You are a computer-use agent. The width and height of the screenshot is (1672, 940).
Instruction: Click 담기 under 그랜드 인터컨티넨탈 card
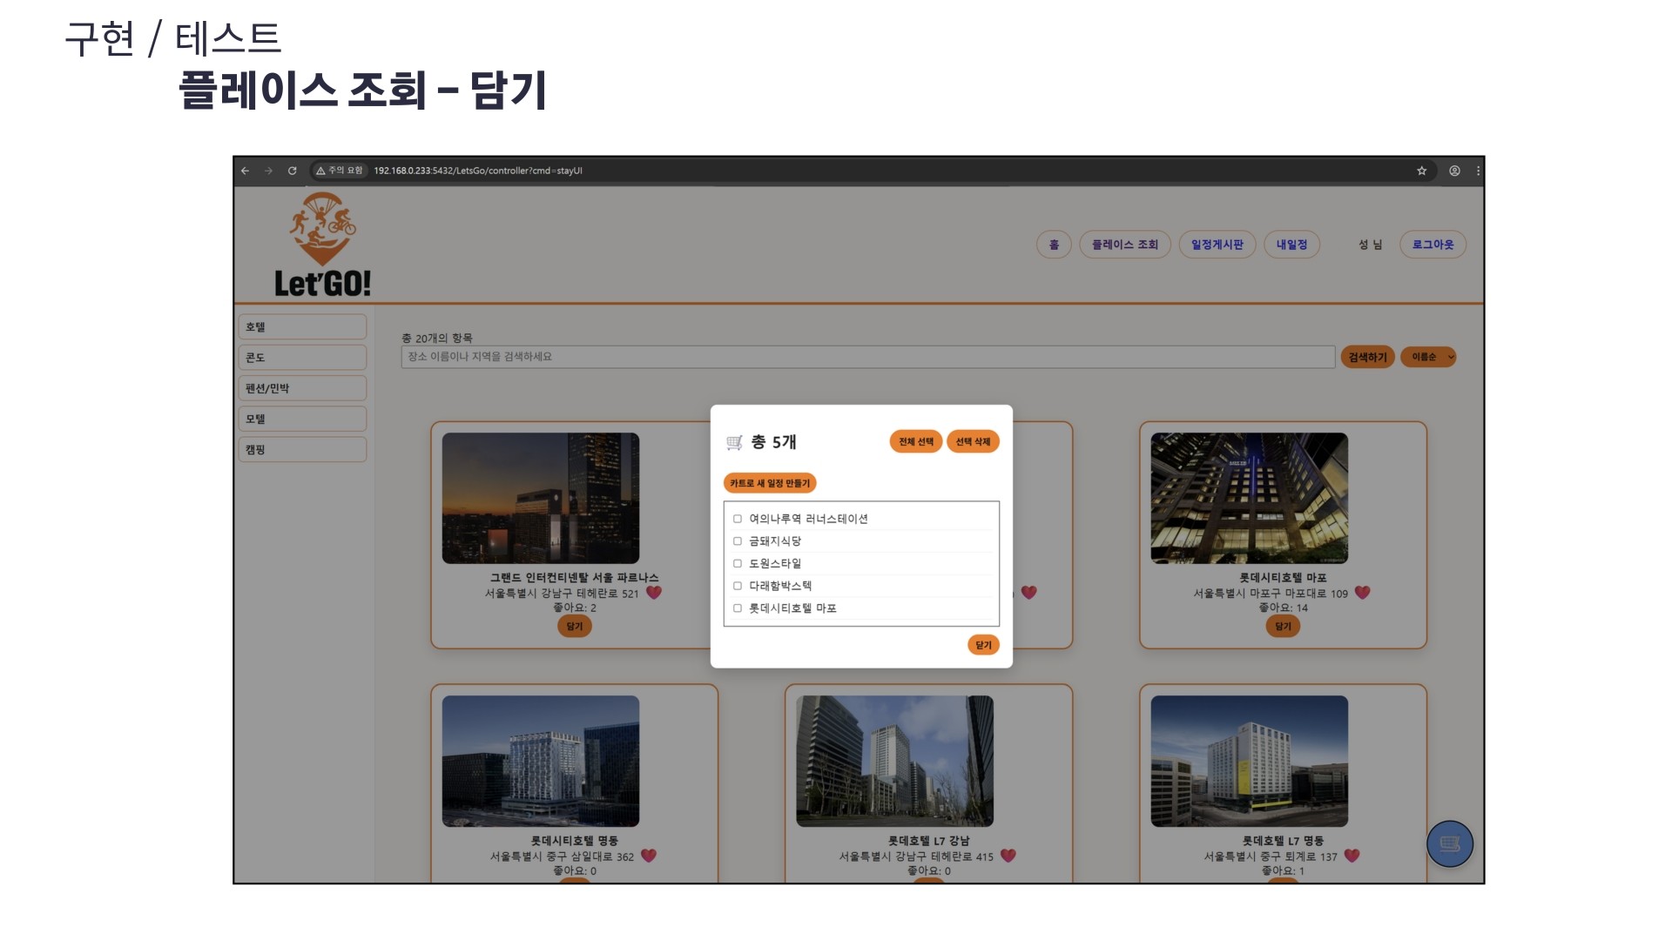click(x=575, y=627)
